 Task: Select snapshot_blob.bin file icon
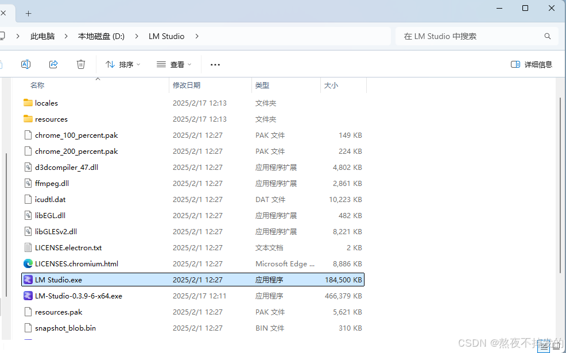28,328
